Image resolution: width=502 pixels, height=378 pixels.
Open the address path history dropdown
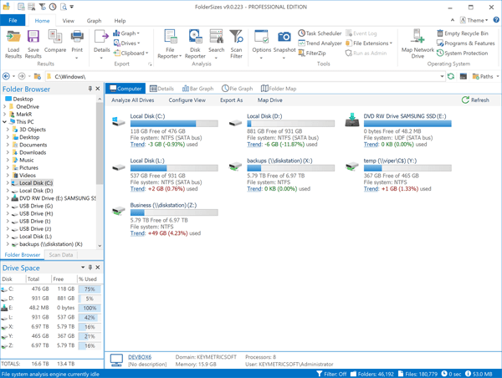[442, 76]
